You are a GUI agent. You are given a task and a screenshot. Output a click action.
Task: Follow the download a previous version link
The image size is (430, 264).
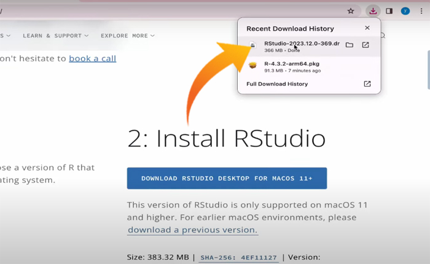(x=192, y=230)
